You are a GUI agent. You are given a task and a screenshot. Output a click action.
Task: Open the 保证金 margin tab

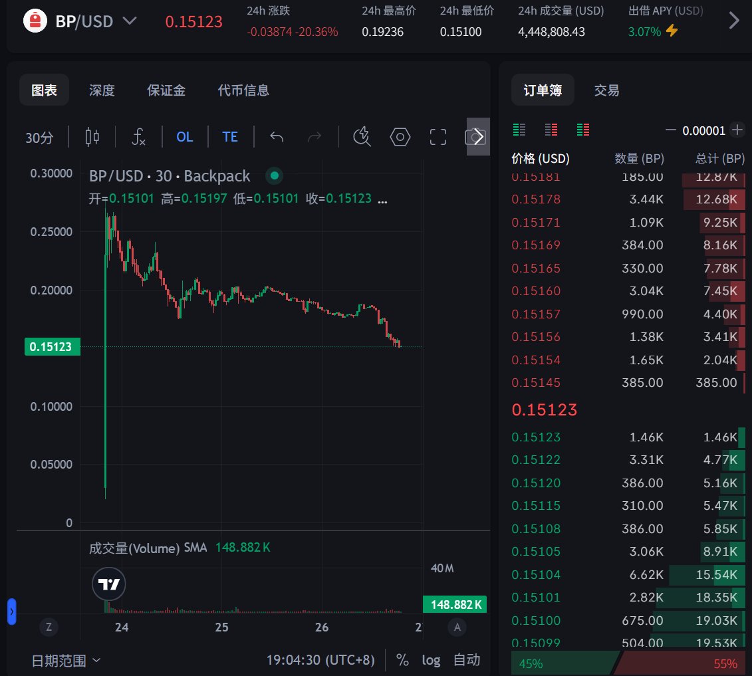[166, 90]
